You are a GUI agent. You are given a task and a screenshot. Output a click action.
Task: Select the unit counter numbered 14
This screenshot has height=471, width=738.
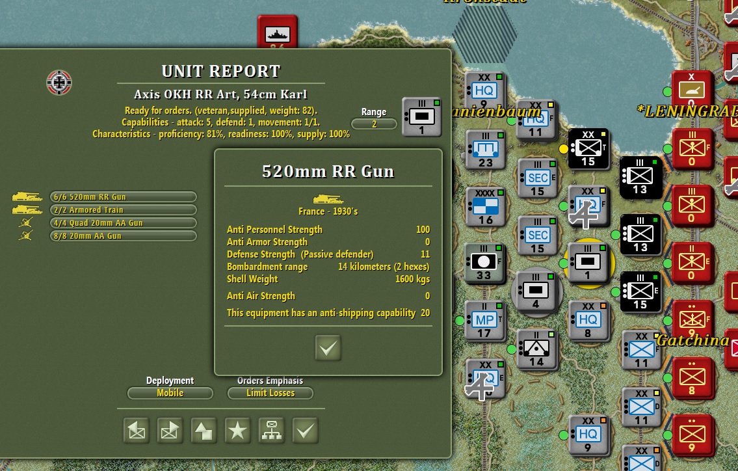pos(536,349)
